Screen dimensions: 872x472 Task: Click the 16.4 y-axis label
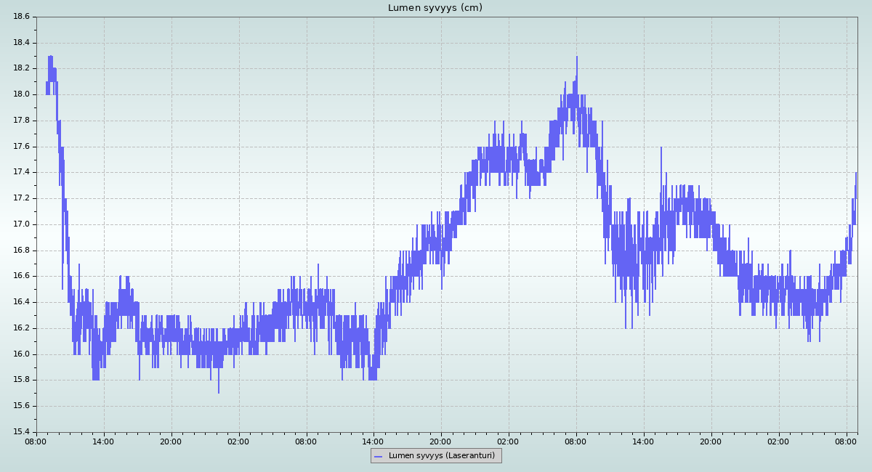(x=21, y=302)
